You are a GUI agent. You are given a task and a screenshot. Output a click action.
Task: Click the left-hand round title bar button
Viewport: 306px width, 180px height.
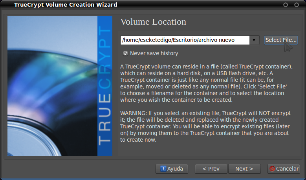click(x=286, y=5)
